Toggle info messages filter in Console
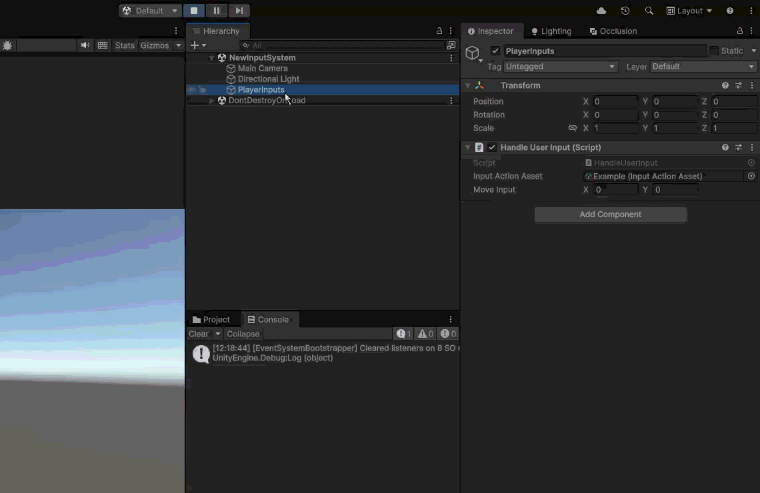 404,334
